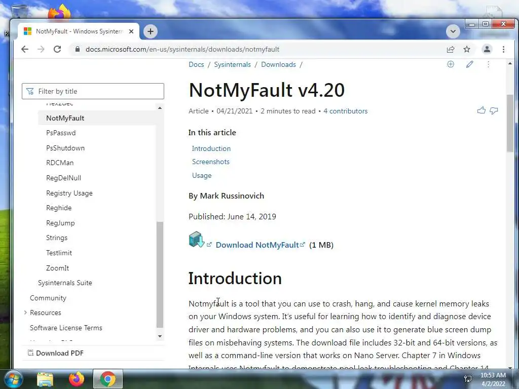Click the Filter by title field
The width and height of the screenshot is (519, 389).
pyautogui.click(x=93, y=91)
